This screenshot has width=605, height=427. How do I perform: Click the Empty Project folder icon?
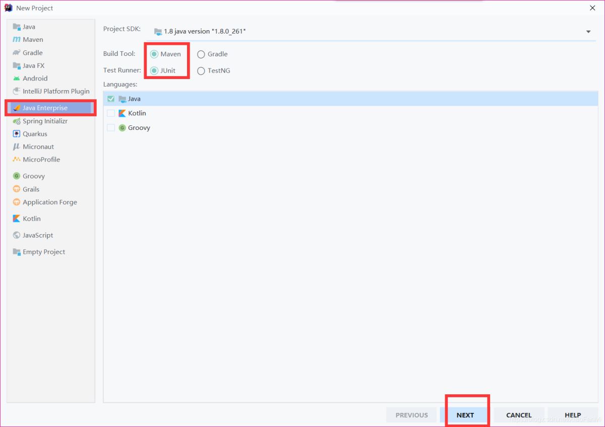[17, 252]
